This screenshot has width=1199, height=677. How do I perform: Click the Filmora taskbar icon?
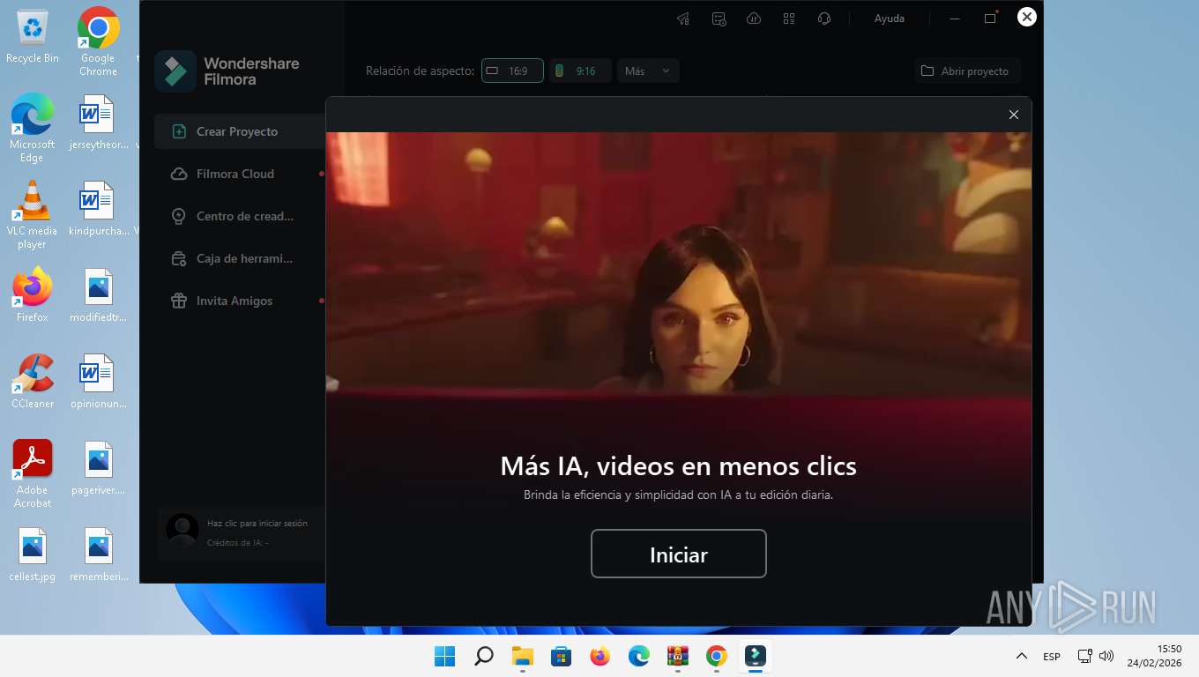tap(756, 656)
